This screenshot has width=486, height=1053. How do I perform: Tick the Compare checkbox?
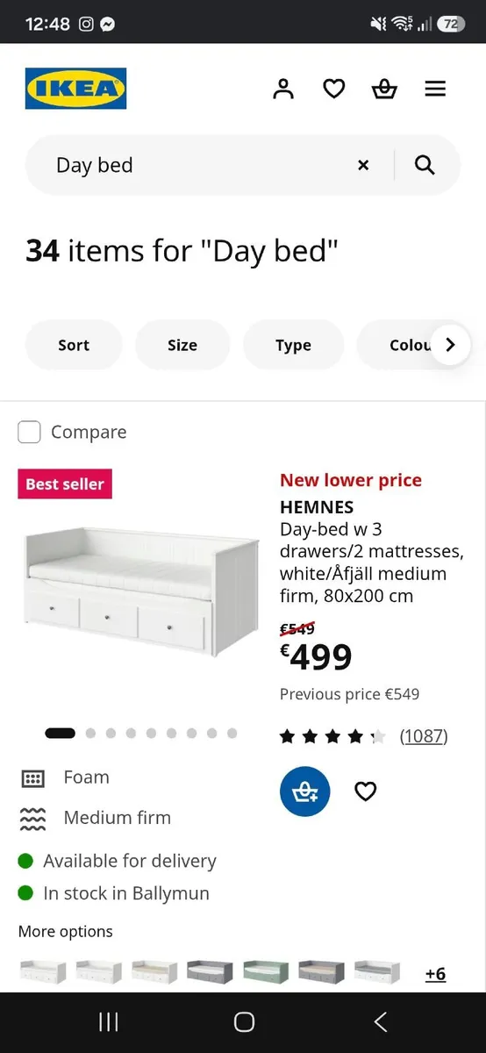pos(30,432)
